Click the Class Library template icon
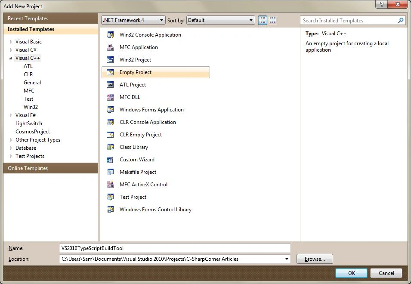Viewport: 411px width, 284px height. coord(110,147)
